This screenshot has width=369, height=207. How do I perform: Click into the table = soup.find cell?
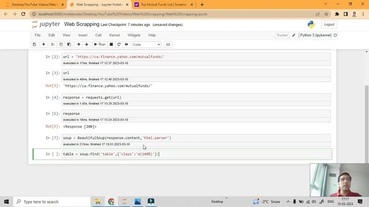point(196,154)
